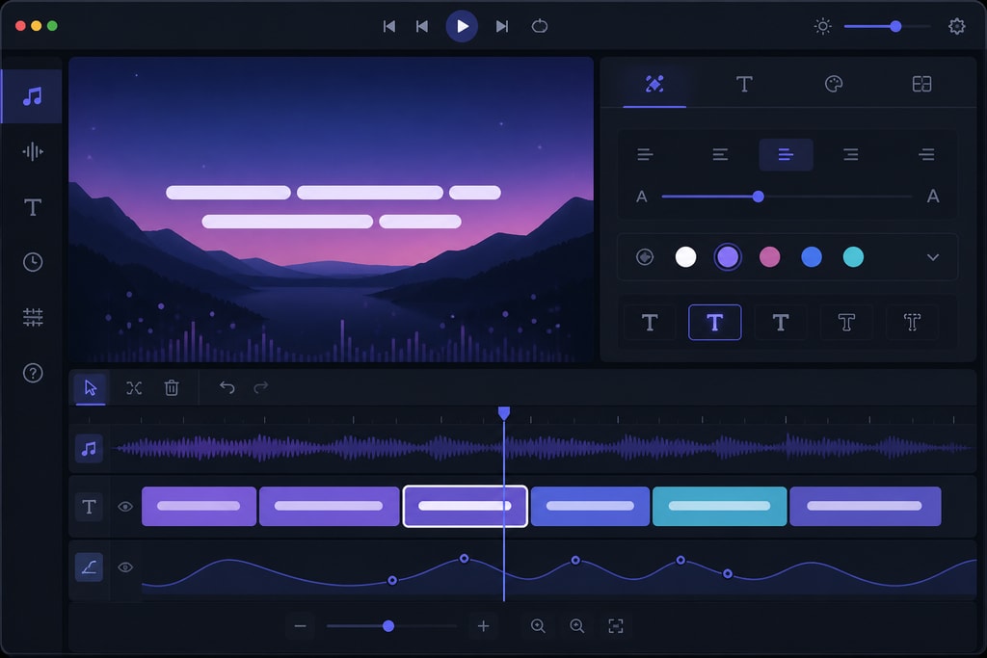Select the blue lyric clip

click(x=590, y=506)
